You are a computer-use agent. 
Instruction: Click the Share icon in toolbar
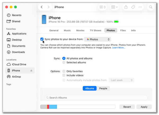(x=126, y=7)
